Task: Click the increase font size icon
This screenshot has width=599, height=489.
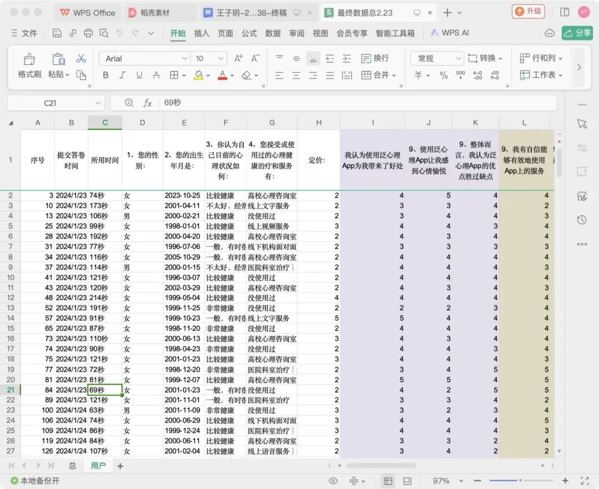Action: (x=238, y=58)
